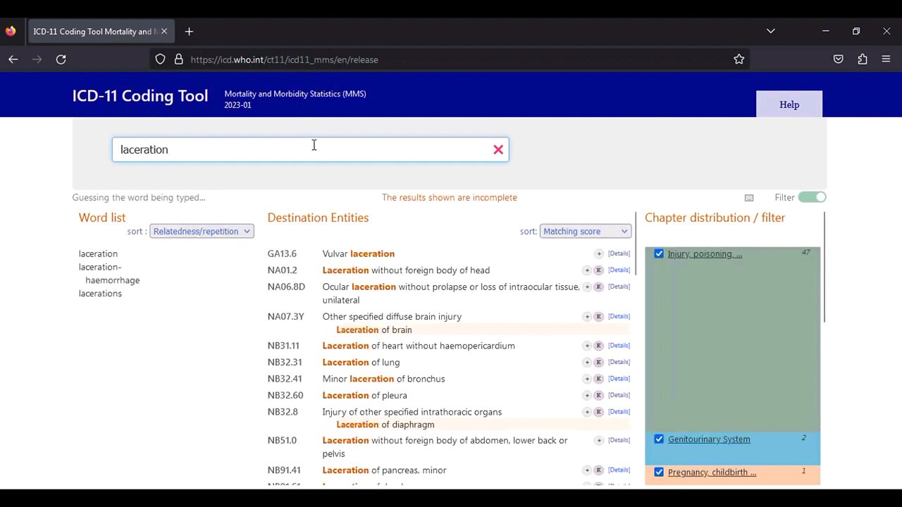Image resolution: width=902 pixels, height=507 pixels.
Task: Click the chapter distribution panel scrollbar
Action: (823, 268)
